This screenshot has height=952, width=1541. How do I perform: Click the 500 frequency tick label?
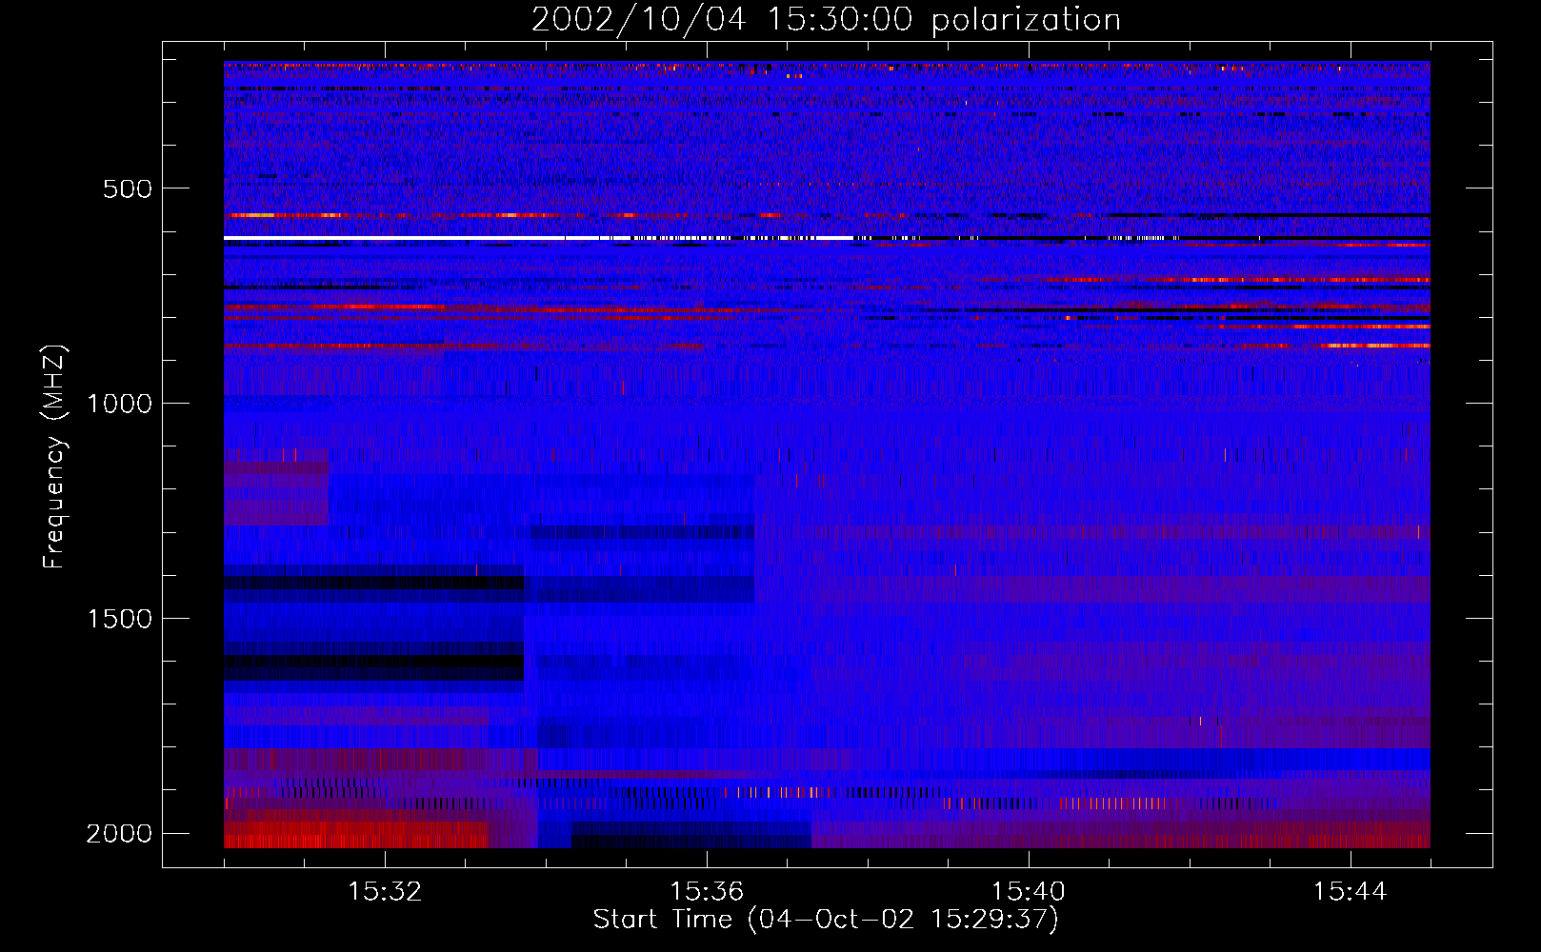tap(128, 188)
